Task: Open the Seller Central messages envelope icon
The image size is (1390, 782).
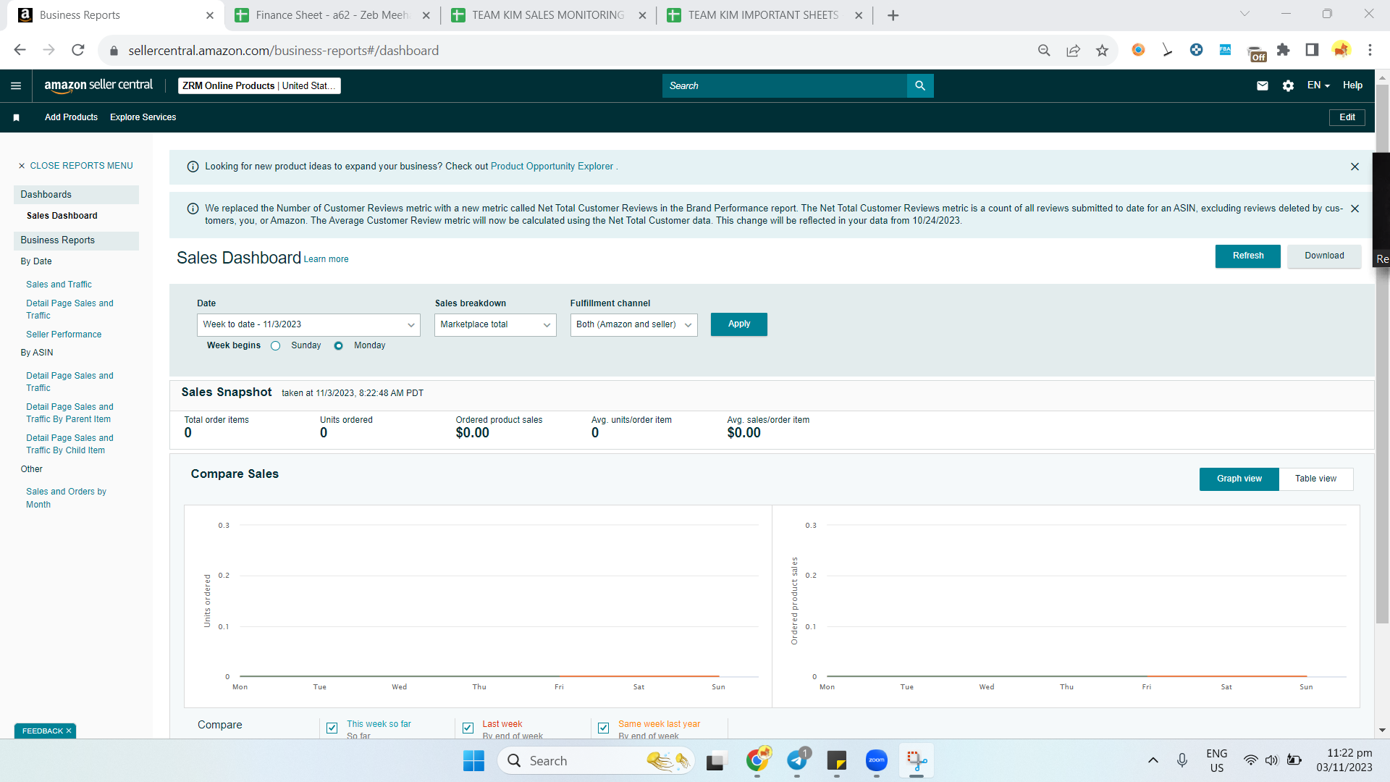Action: pyautogui.click(x=1263, y=85)
